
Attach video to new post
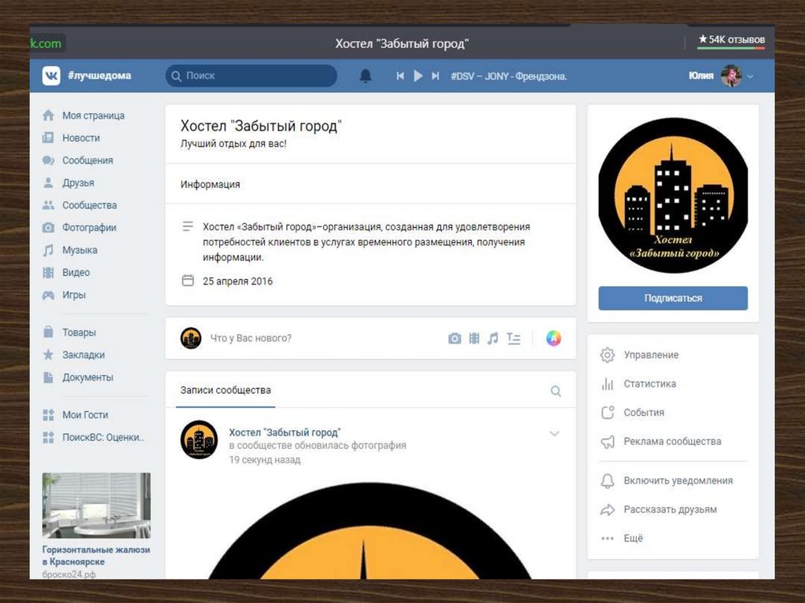pyautogui.click(x=474, y=339)
